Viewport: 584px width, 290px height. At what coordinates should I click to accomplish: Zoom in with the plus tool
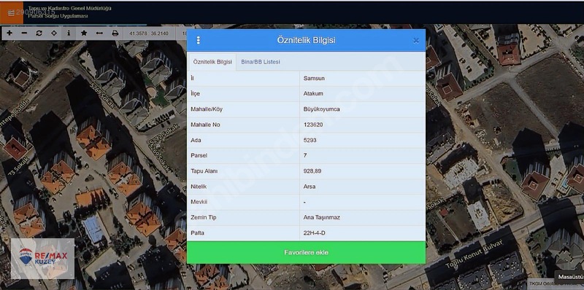pyautogui.click(x=9, y=33)
